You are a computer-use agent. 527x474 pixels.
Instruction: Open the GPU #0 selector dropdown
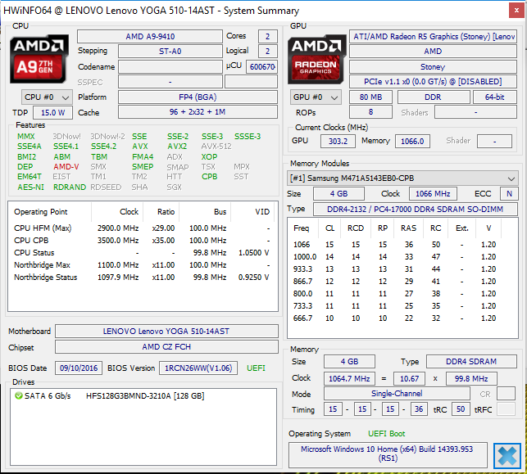316,97
